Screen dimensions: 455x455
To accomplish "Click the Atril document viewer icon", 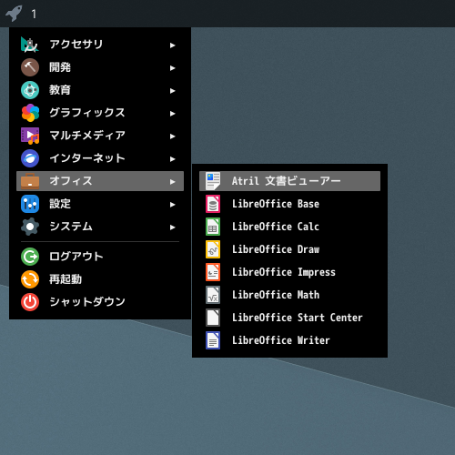I will pyautogui.click(x=213, y=181).
